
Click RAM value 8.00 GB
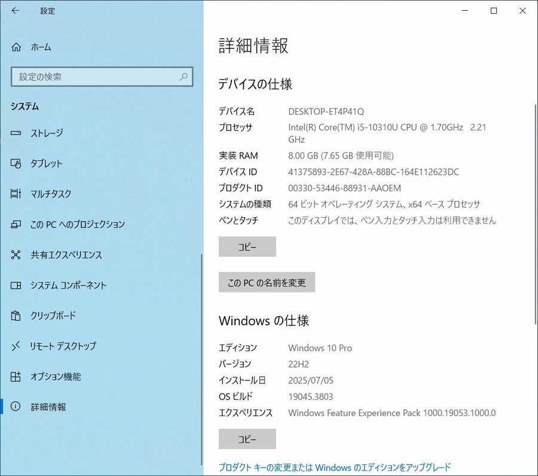(341, 155)
